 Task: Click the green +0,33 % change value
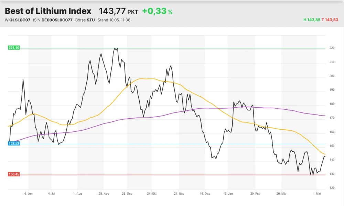pyautogui.click(x=157, y=11)
